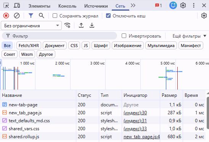The image size is (209, 142).
Task: Click the document icon of new-tab-page
Action: [5, 104]
